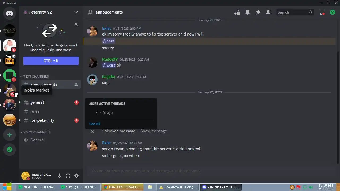Screen dimensions: 340x191
Task: Add a server with the plus button
Action: 10,135
